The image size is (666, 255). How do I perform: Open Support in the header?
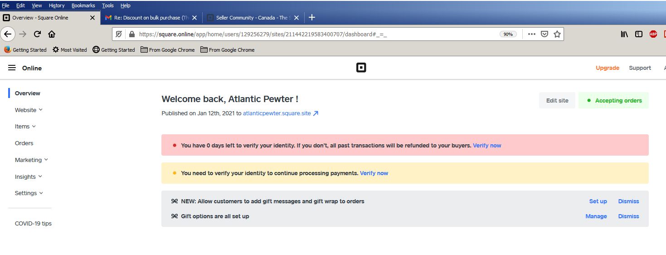pos(640,68)
